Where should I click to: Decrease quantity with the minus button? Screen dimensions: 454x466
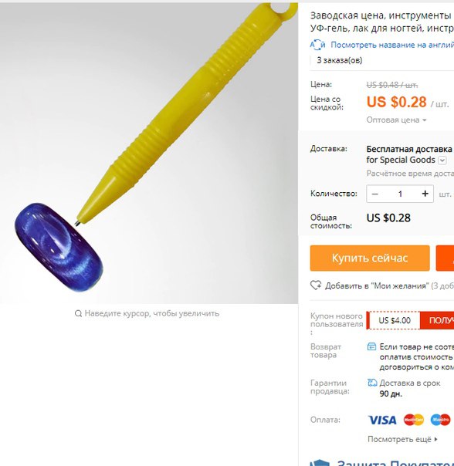pyautogui.click(x=375, y=194)
